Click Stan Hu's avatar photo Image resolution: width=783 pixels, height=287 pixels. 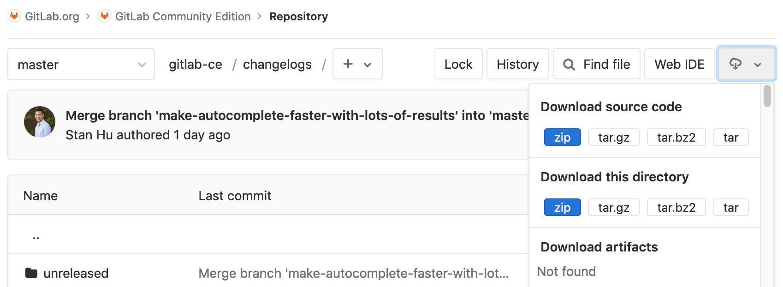pos(40,121)
